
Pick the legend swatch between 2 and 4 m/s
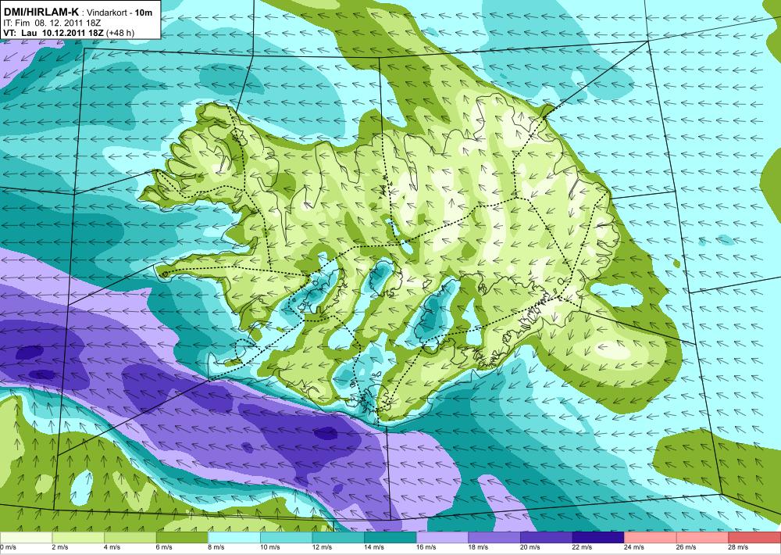click(77, 538)
